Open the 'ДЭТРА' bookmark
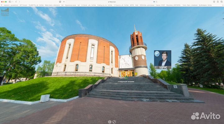Viewport: 224px width, 124px height. point(132,5)
